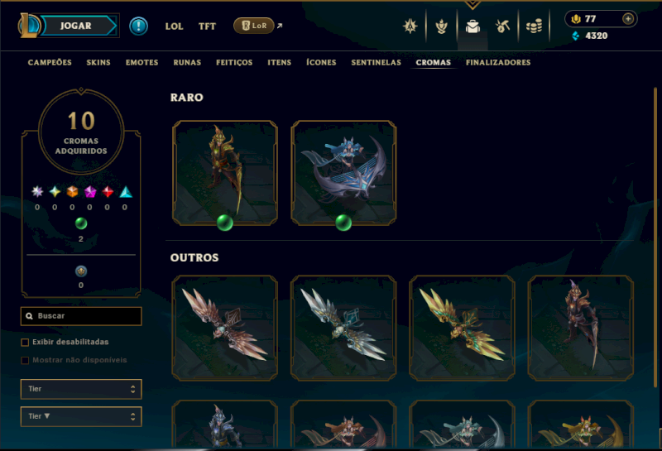Click the Buscar search field
Viewport: 662px width, 451px height.
81,316
